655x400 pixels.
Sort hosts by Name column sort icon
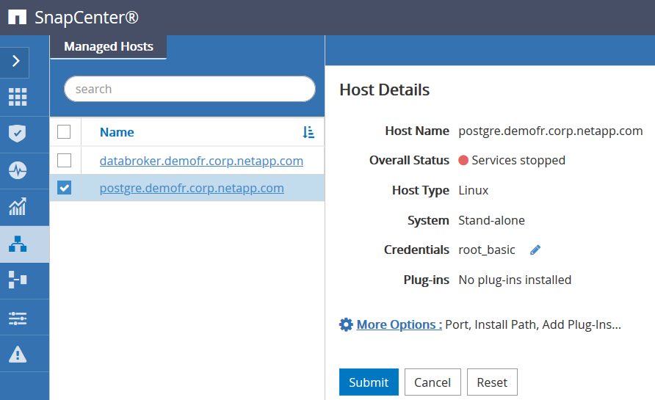[308, 132]
